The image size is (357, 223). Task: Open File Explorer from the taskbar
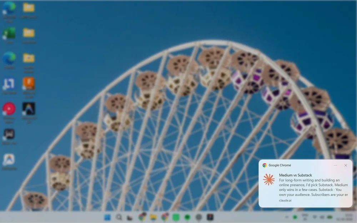coord(153,217)
